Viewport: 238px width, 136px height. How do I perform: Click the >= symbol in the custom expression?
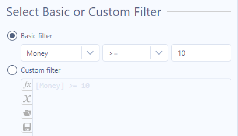pyautogui.click(x=73, y=86)
